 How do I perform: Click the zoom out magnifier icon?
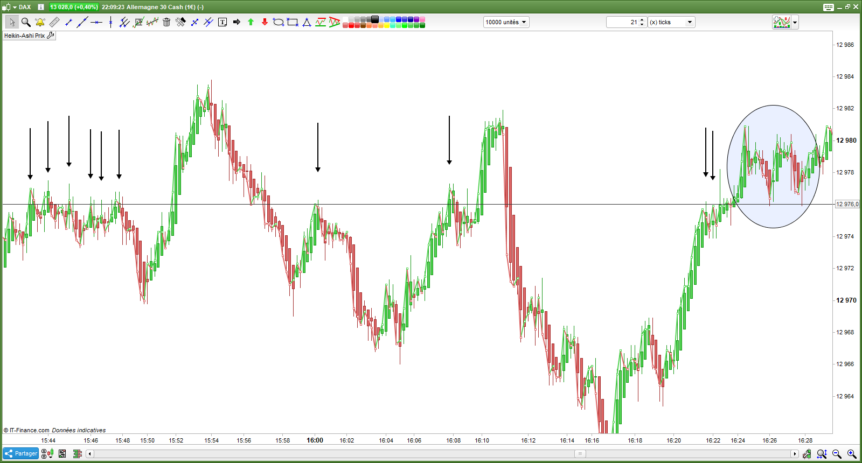tap(837, 454)
